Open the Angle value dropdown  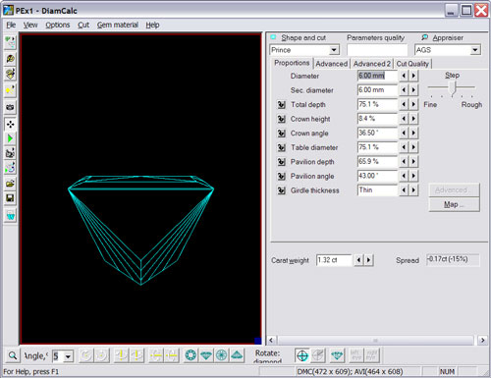[x=68, y=356]
